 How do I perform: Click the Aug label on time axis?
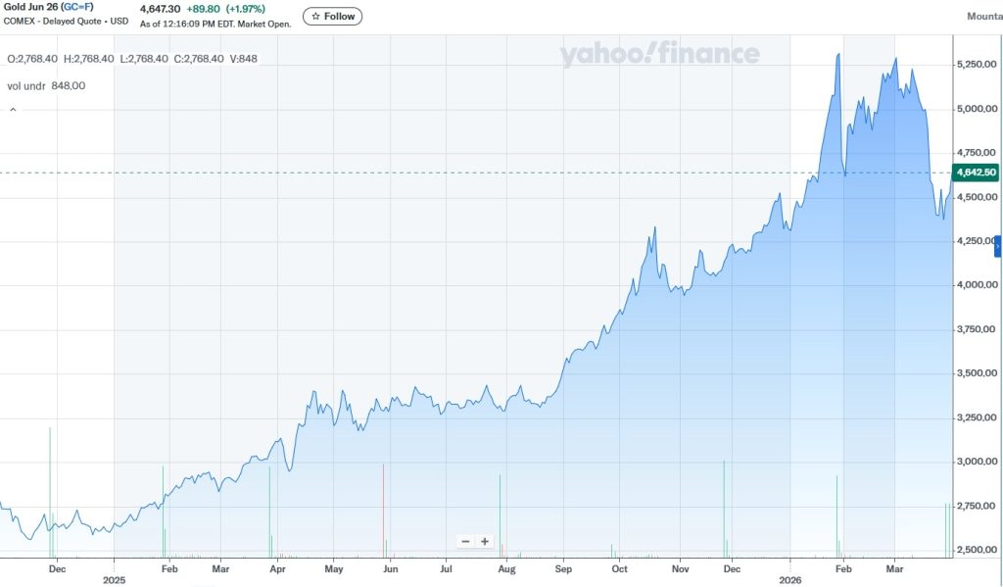pyautogui.click(x=506, y=568)
